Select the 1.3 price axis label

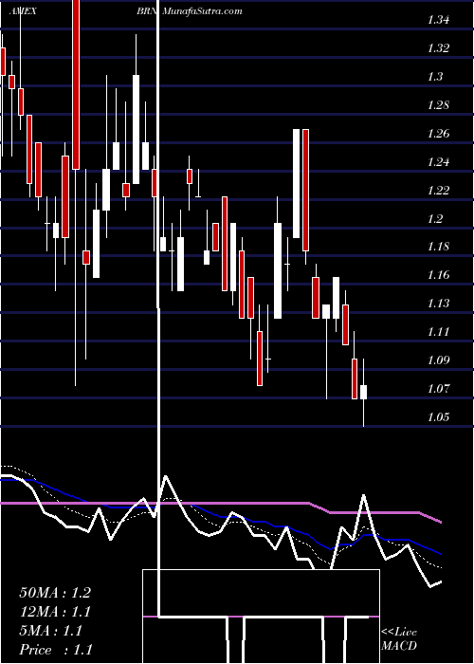point(435,77)
